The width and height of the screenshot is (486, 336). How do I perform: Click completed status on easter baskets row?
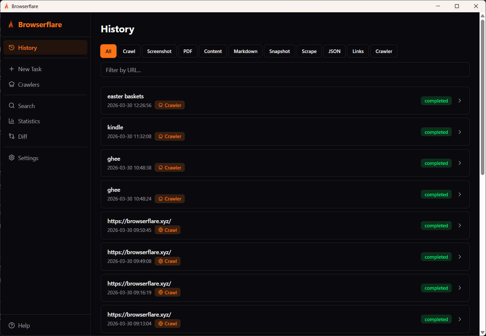tap(436, 101)
